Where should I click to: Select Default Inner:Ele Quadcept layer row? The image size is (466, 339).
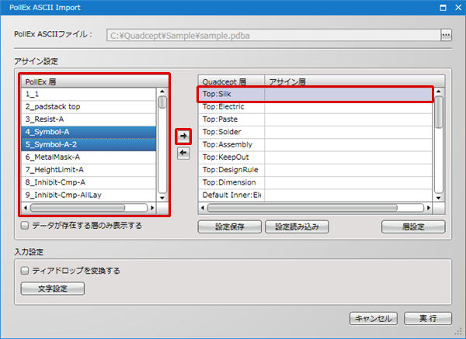(x=315, y=195)
